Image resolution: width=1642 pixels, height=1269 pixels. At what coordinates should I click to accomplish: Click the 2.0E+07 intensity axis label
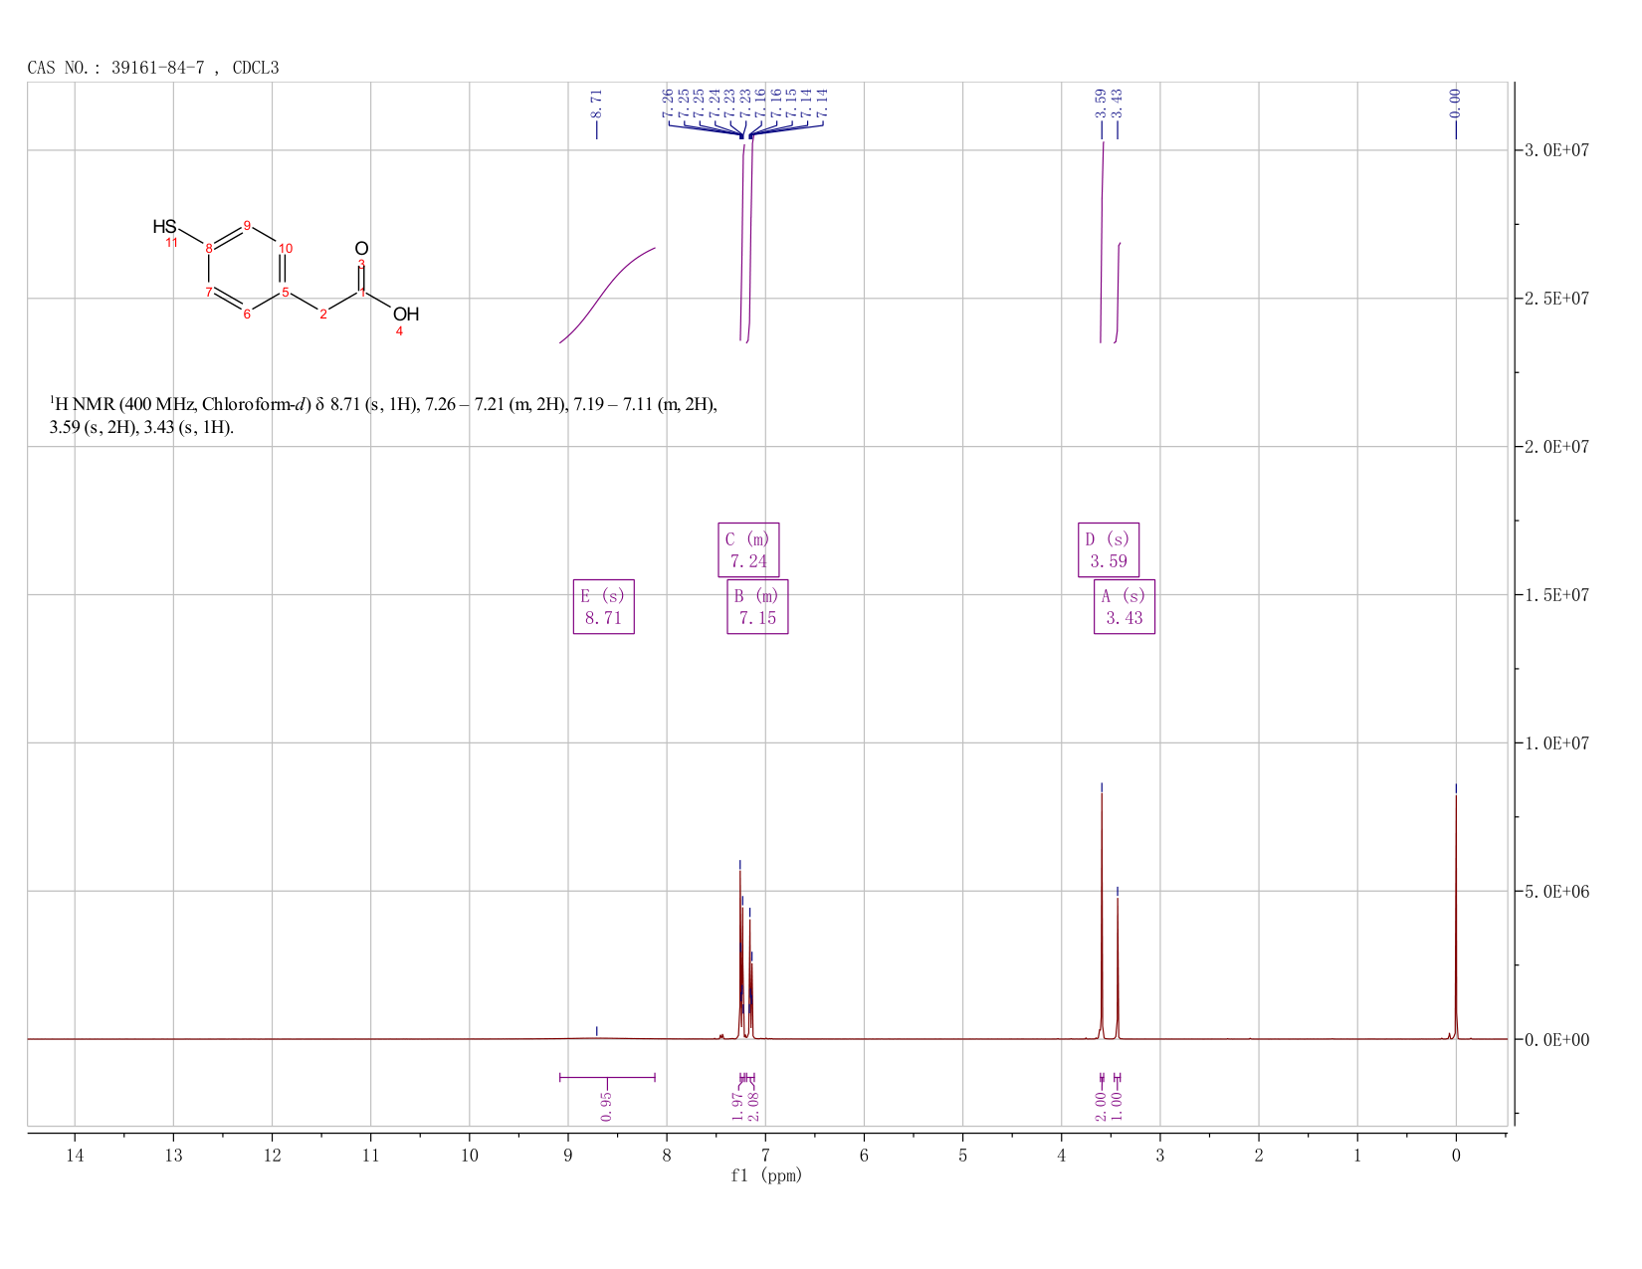click(1555, 447)
